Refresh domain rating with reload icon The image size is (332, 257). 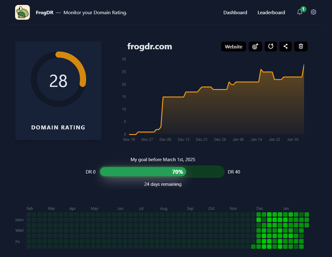(x=270, y=47)
